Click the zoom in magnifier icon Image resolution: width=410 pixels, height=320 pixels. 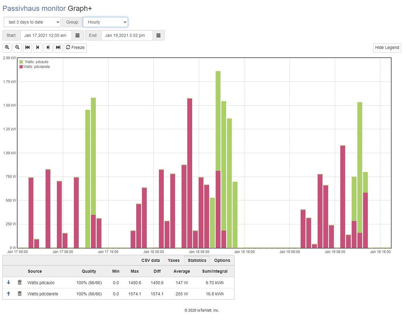pyautogui.click(x=7, y=48)
